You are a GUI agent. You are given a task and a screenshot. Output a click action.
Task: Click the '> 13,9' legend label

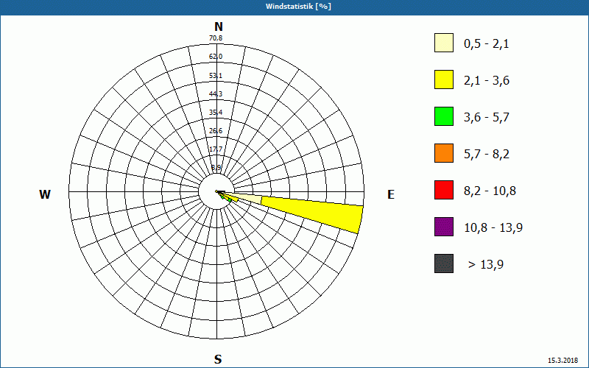coord(486,265)
